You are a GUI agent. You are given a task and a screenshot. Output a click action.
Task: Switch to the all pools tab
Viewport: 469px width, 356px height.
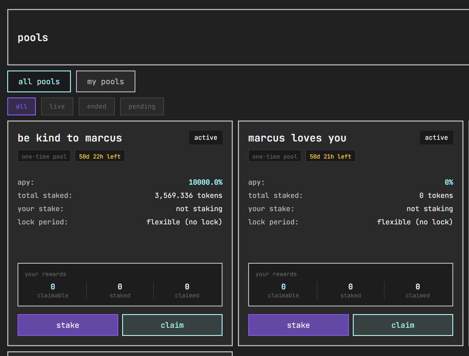pos(39,81)
